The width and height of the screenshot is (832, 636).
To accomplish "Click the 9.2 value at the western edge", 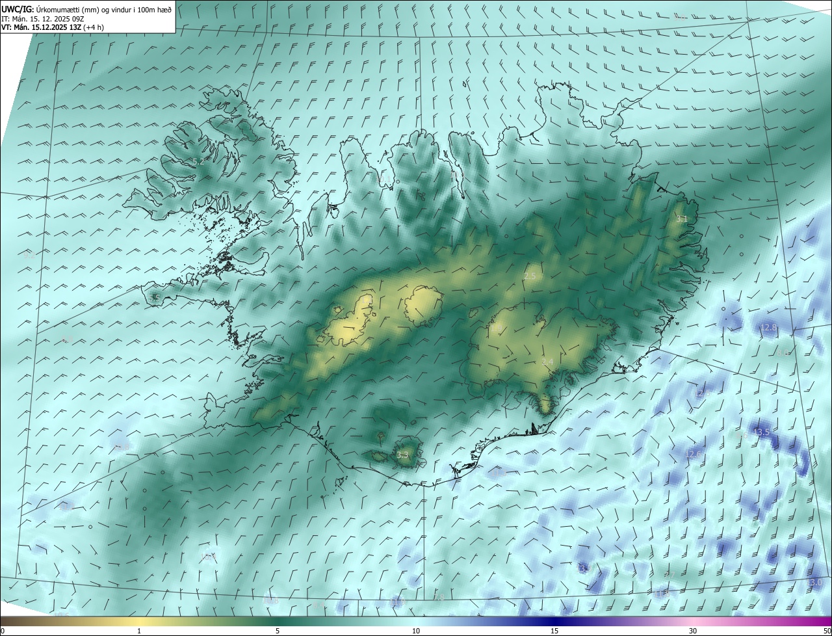I will coord(29,256).
